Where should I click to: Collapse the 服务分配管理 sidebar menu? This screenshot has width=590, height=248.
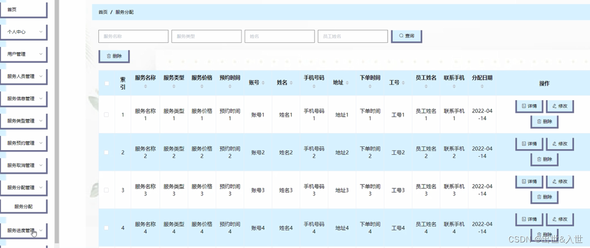(23, 187)
